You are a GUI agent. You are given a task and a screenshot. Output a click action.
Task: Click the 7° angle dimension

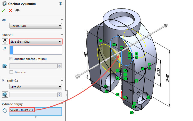[x=138, y=92]
